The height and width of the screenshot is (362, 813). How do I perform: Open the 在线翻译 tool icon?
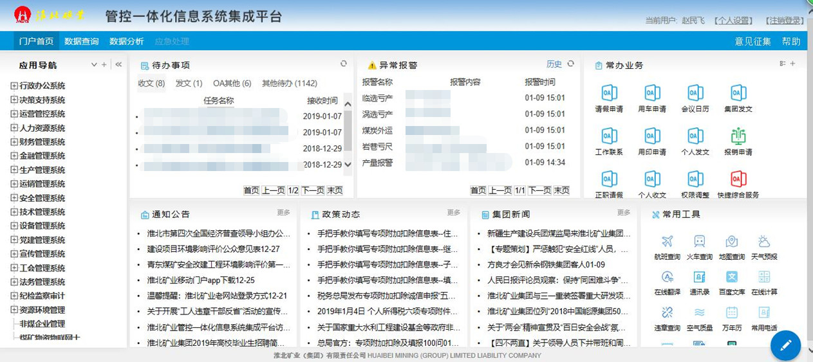coord(667,277)
